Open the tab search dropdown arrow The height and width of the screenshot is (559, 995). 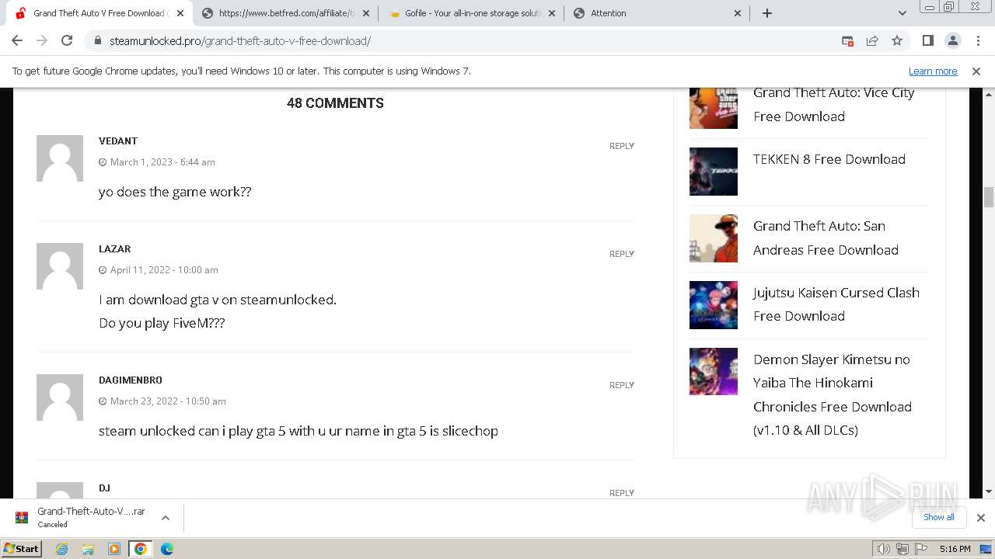tap(902, 13)
